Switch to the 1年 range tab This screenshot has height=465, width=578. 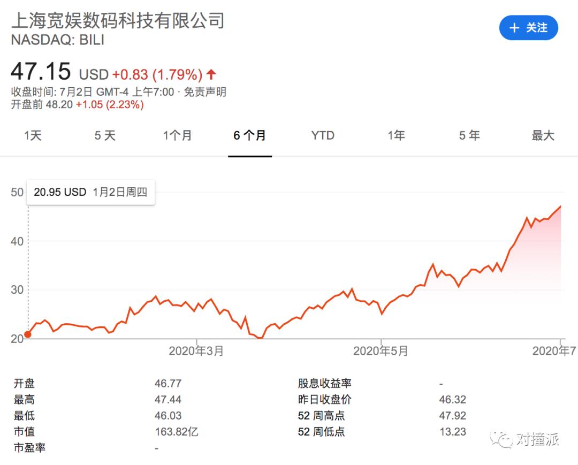coord(396,136)
